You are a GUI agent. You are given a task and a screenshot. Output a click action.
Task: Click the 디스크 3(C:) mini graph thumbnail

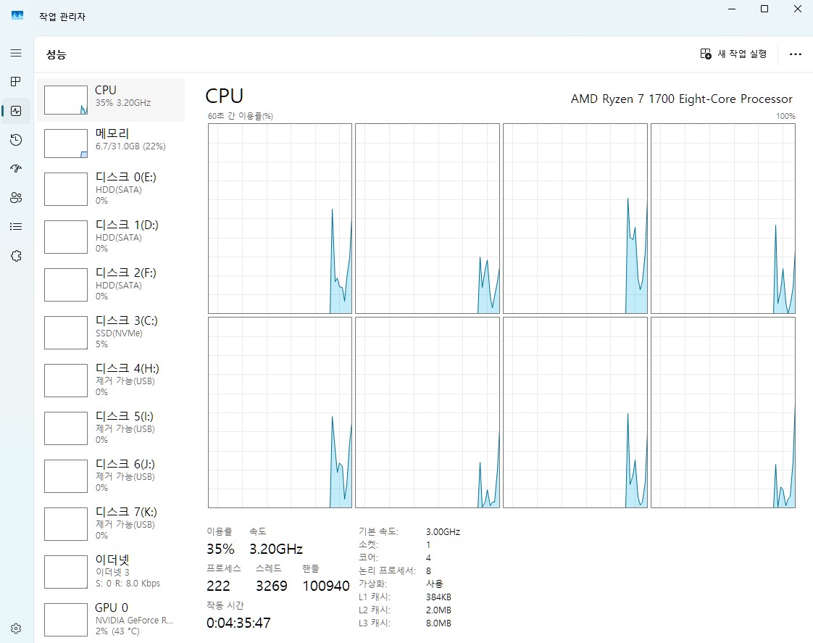[x=66, y=333]
